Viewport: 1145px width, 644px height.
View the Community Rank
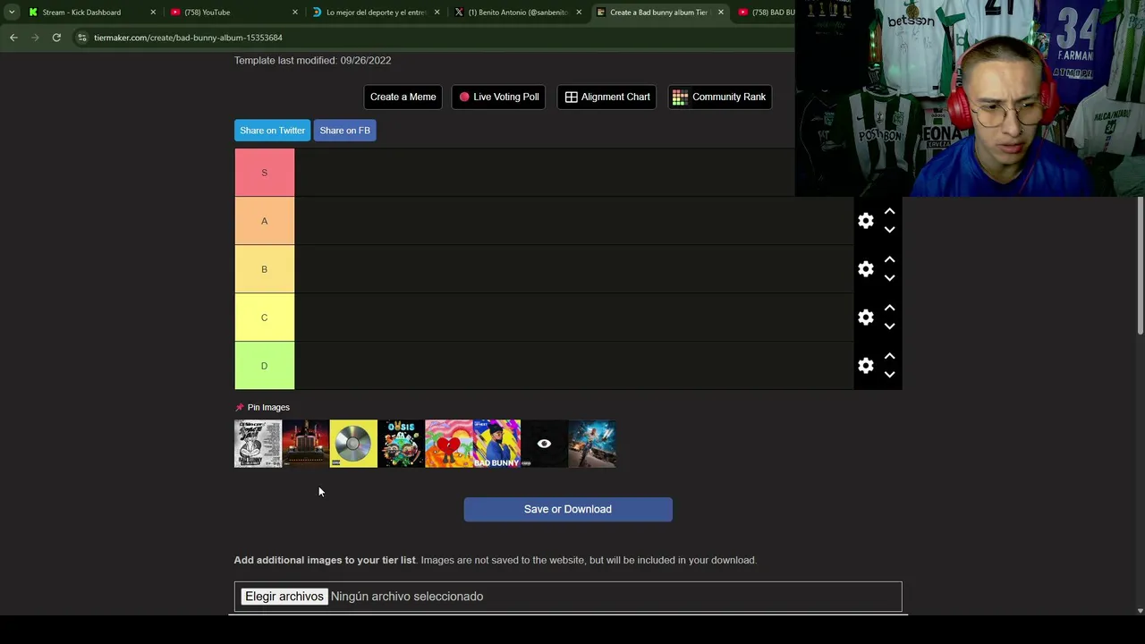click(719, 97)
